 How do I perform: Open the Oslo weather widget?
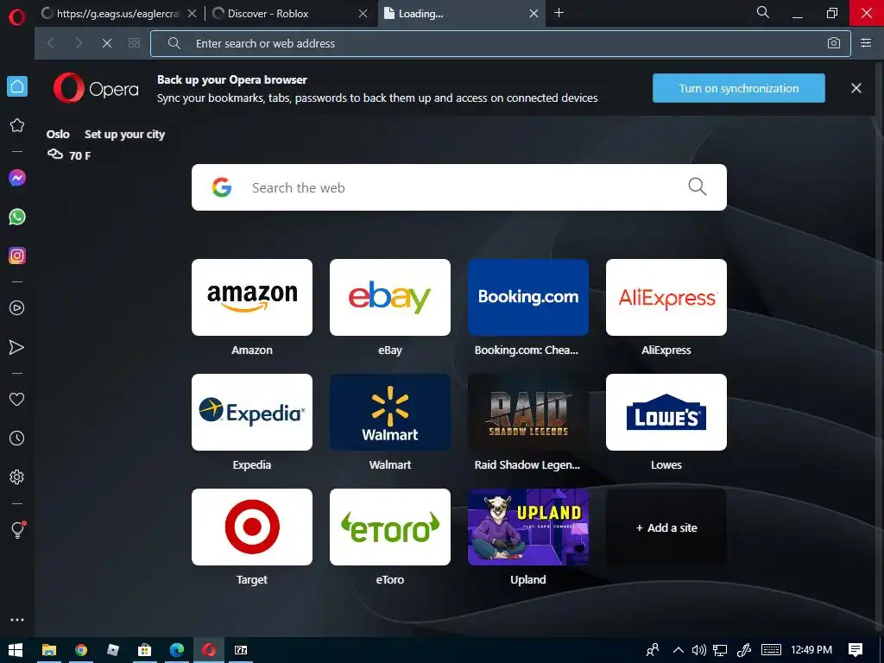68,145
